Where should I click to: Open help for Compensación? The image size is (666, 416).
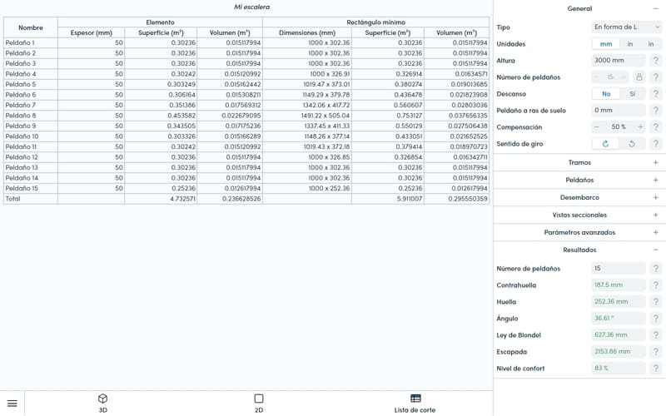coord(656,127)
